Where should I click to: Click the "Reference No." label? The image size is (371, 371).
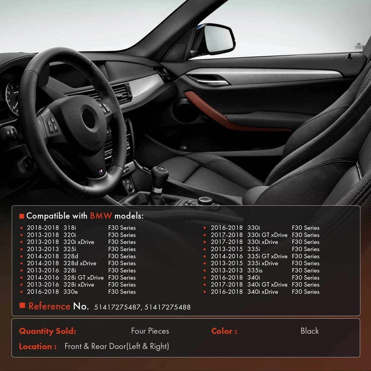tap(58, 306)
